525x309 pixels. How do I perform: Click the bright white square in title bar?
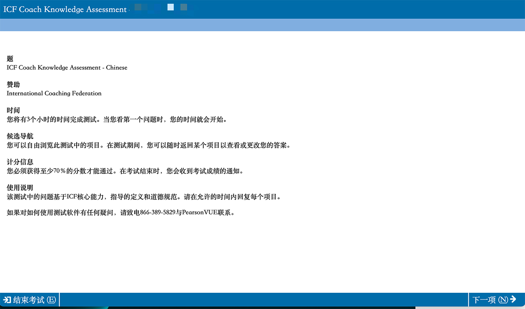coord(170,7)
